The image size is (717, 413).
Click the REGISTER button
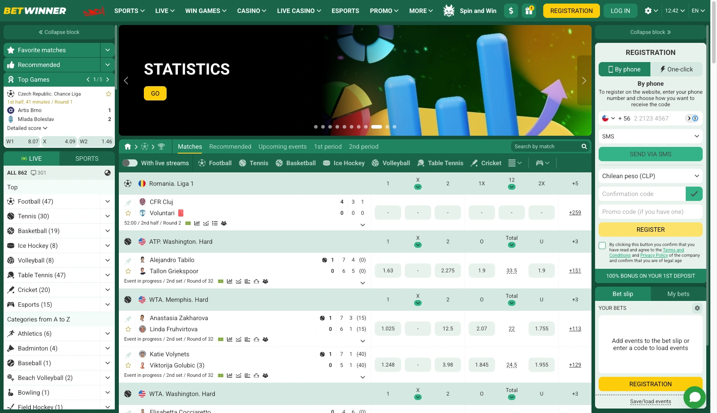650,229
